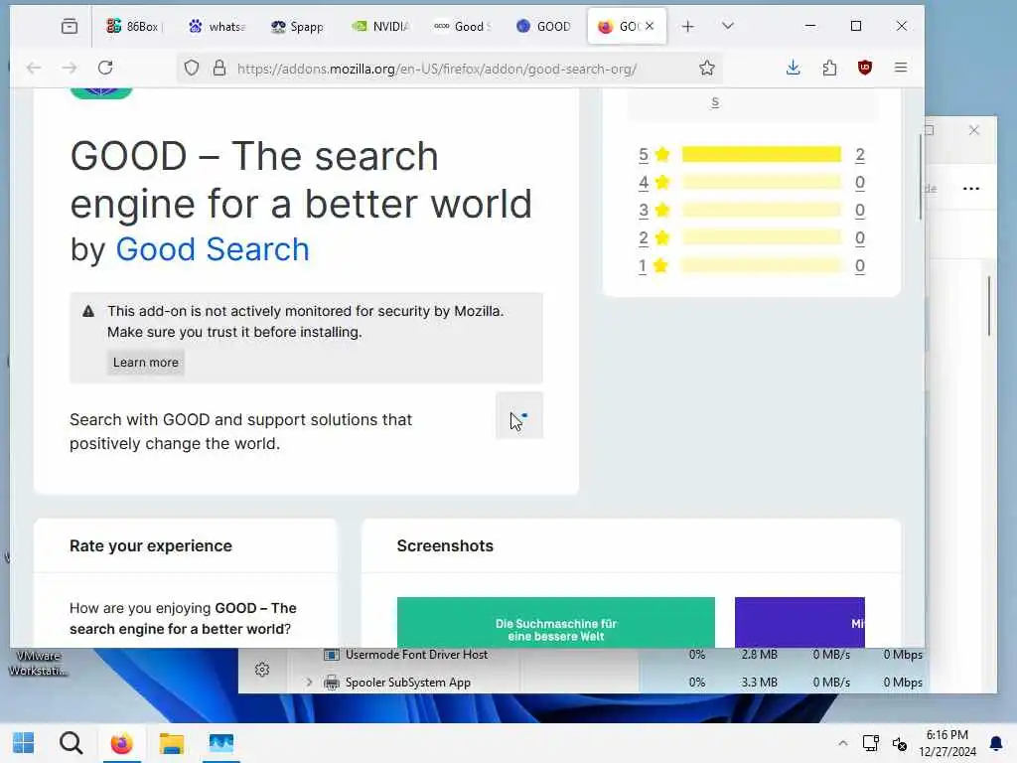Open the Task Manager taskbar app
The height and width of the screenshot is (763, 1017).
220,743
